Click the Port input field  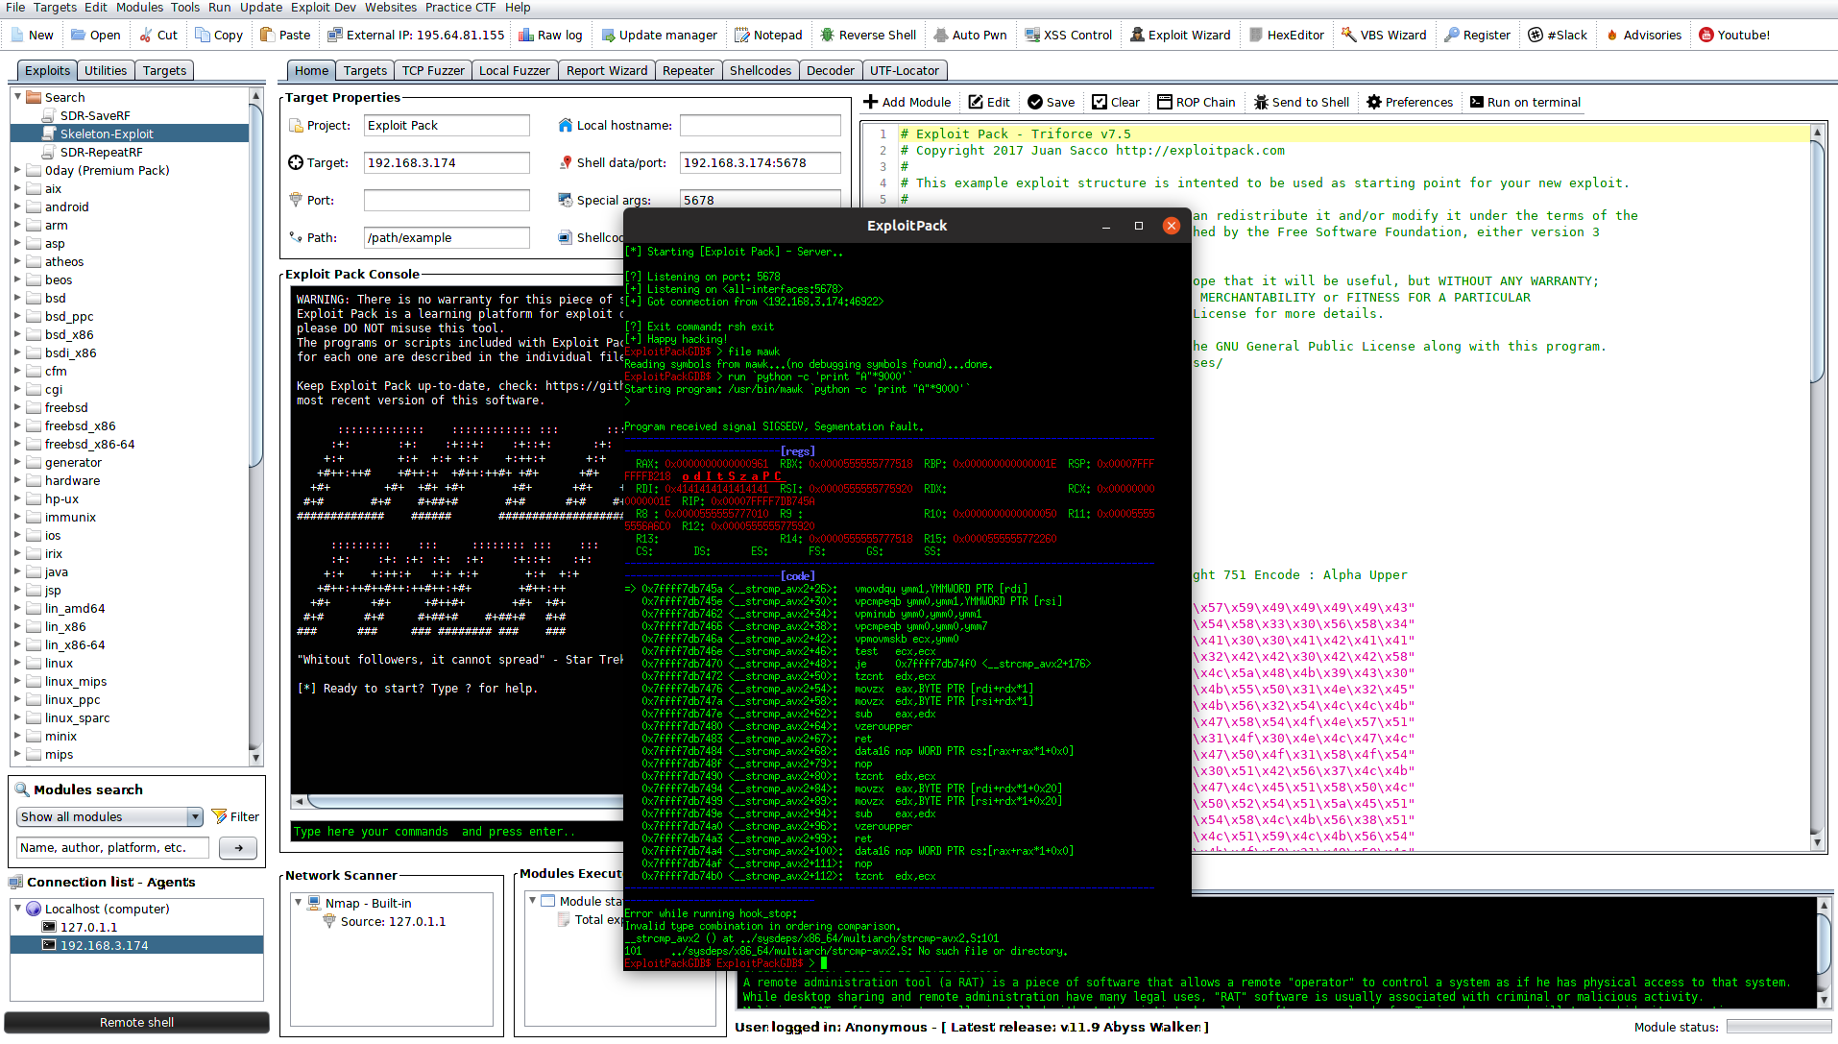[x=447, y=200]
